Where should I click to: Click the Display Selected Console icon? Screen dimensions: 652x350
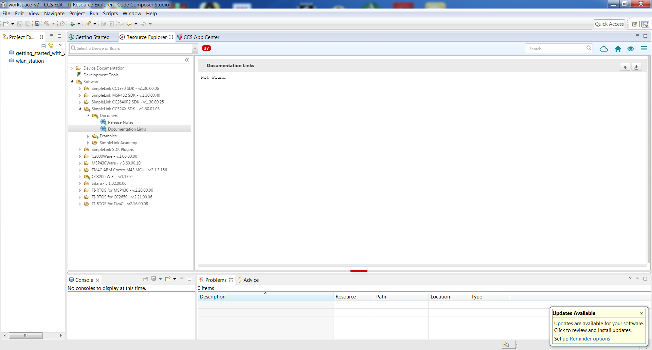154,279
